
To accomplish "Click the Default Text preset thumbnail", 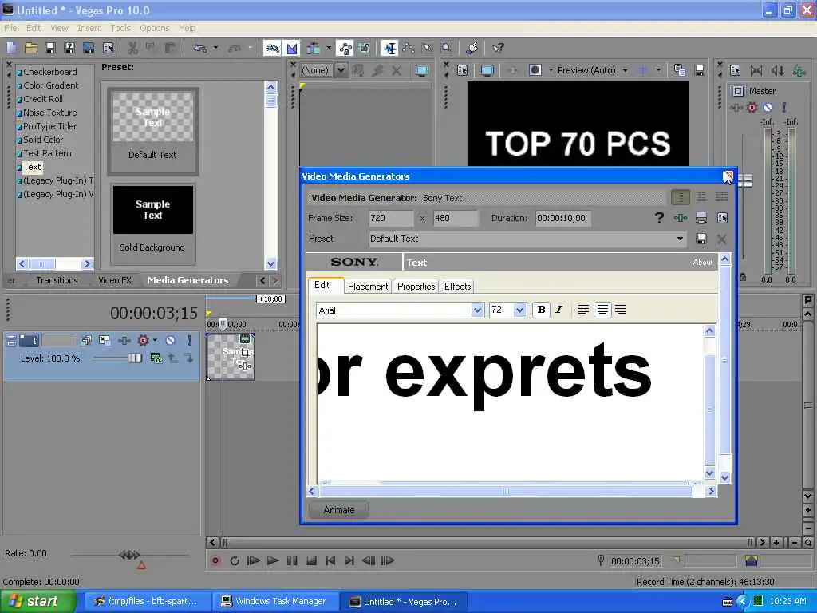I will (152, 117).
